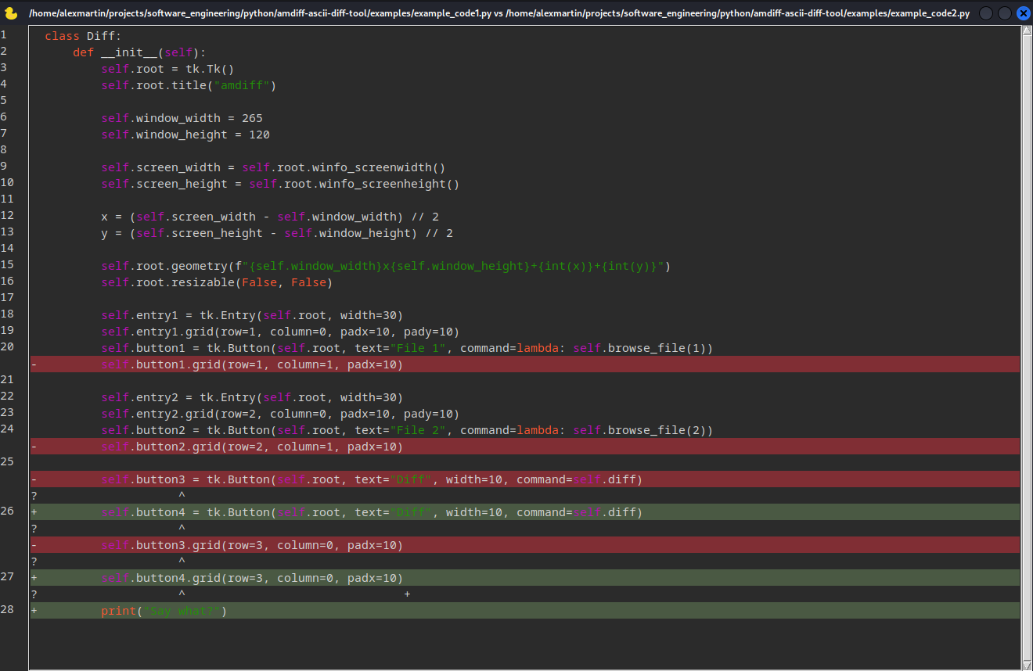1033x671 pixels.
Task: Click line number 28 in the gutter
Action: click(7, 609)
